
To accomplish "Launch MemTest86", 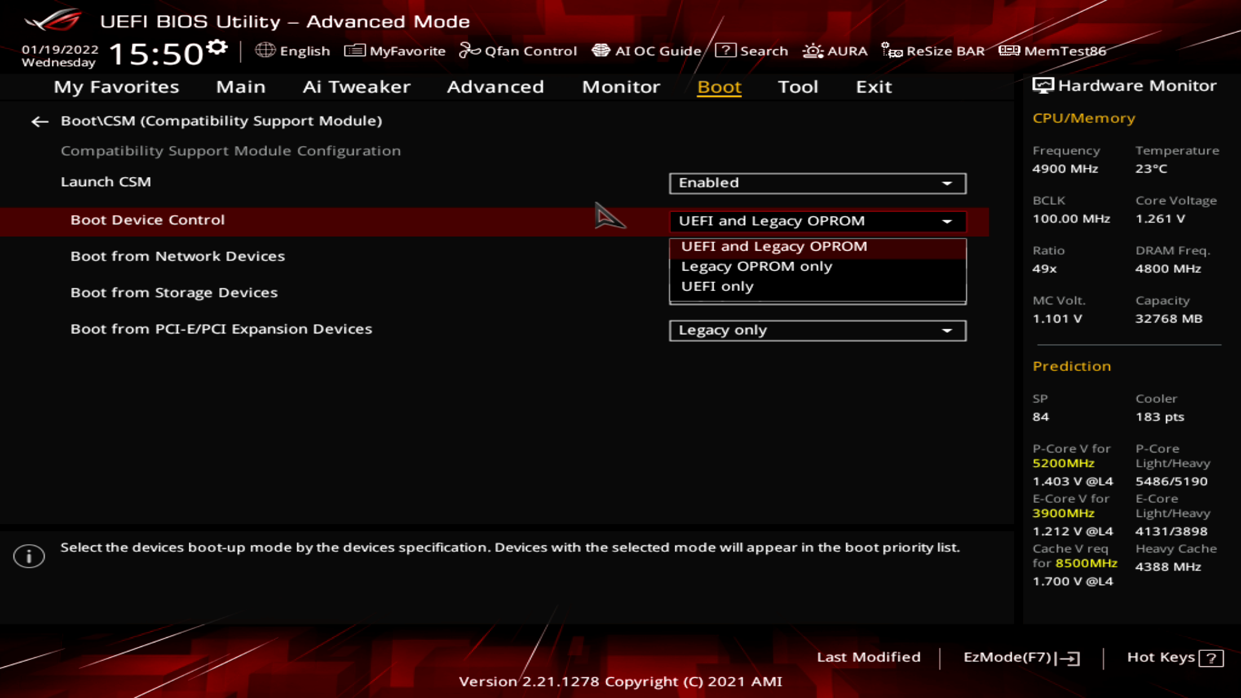I will 1054,51.
